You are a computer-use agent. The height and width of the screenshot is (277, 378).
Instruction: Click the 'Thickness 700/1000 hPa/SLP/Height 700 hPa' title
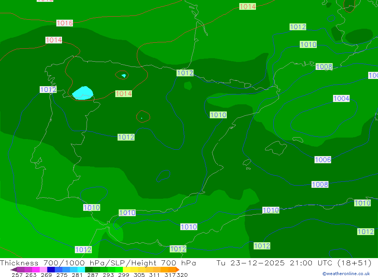pyautogui.click(x=98, y=263)
